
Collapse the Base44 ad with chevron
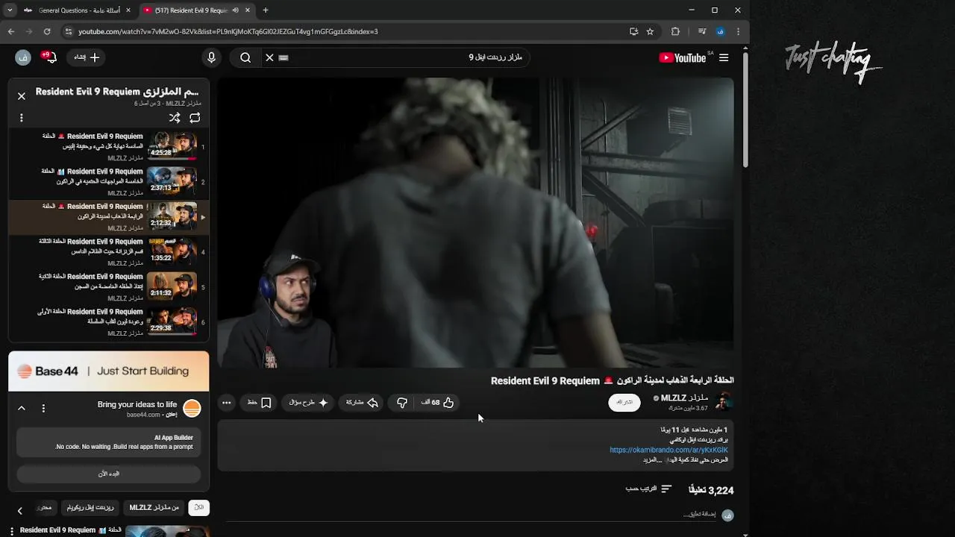(x=22, y=408)
